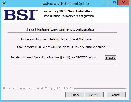Maximize the setup window
Screen dimensions: 131x102
tap(114, 3)
